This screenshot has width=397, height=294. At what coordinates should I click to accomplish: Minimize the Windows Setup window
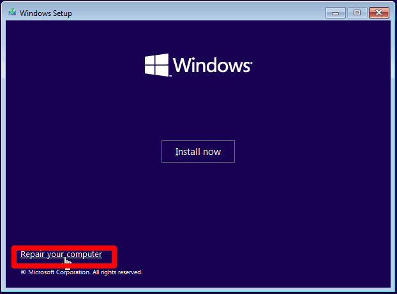pyautogui.click(x=336, y=12)
